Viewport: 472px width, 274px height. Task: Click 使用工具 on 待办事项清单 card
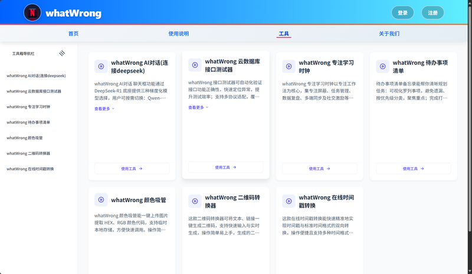pyautogui.click(x=414, y=169)
